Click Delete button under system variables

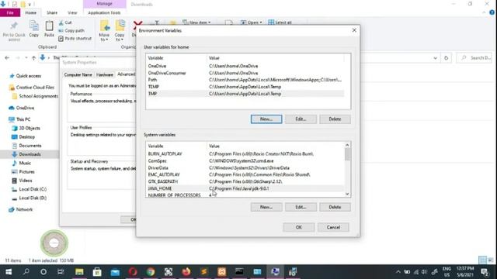click(335, 207)
